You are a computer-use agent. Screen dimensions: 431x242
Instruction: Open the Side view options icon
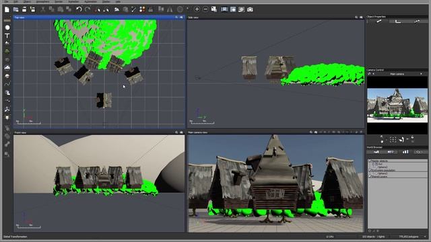tap(356, 17)
